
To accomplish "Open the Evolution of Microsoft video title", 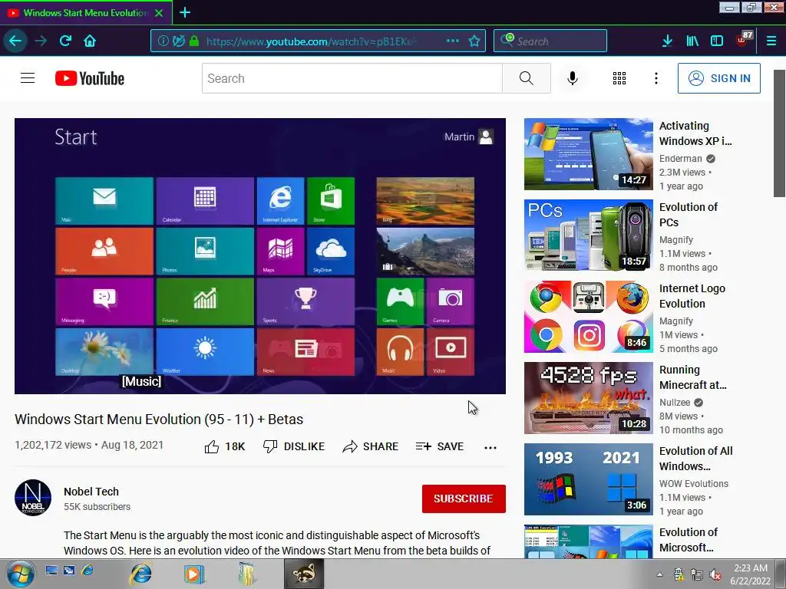I will pos(689,539).
